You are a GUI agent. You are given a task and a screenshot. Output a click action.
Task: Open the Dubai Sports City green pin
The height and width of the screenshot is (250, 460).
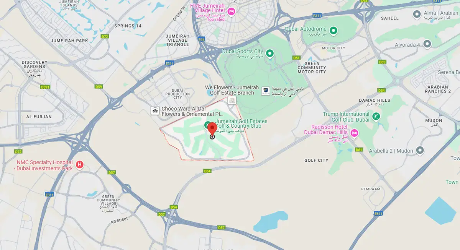tap(270, 53)
